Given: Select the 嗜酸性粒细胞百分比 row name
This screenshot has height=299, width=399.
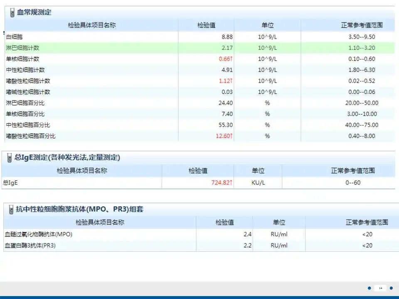Looking at the screenshot, I should [x=31, y=136].
